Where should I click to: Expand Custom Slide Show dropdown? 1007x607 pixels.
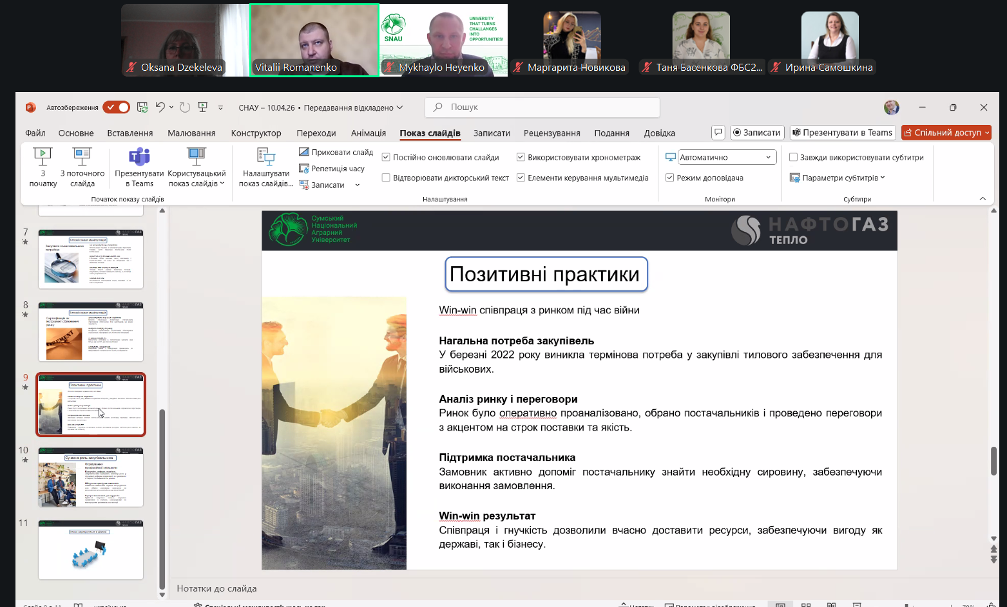coord(197,166)
